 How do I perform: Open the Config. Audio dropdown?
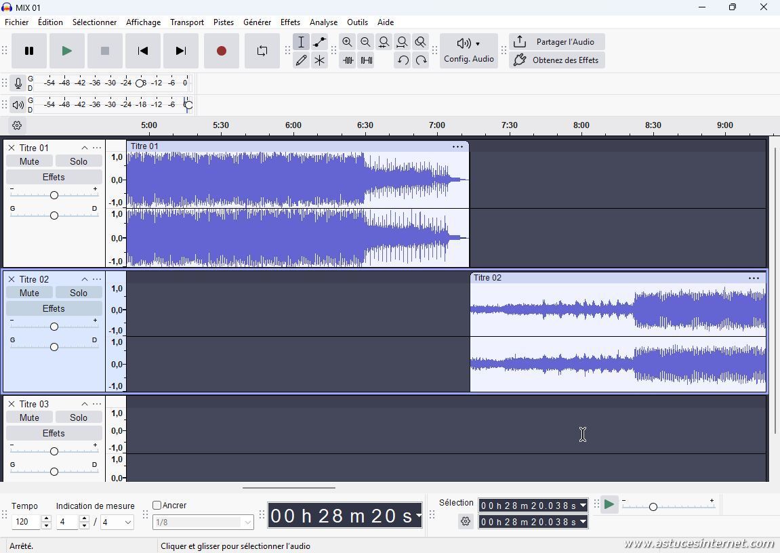pos(468,51)
